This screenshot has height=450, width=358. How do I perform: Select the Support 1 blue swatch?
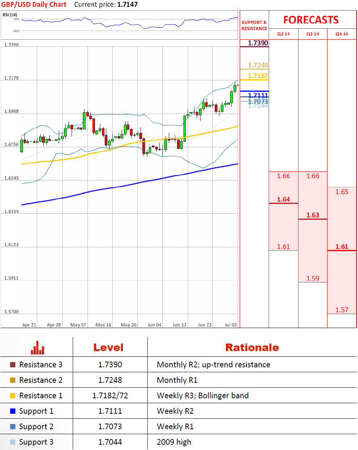[13, 411]
